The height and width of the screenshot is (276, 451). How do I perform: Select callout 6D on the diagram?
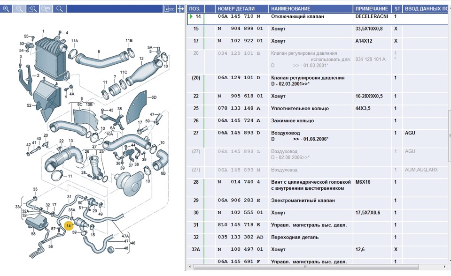(154, 97)
